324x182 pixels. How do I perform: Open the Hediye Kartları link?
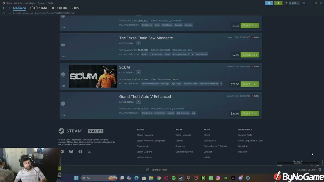(144, 157)
